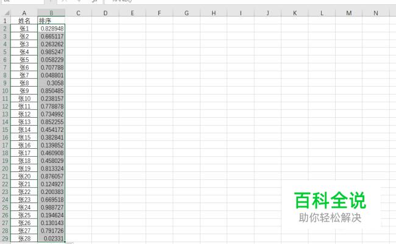Select cell containing 张5
Viewport: 396px width, 244px height.
pyautogui.click(x=24, y=60)
